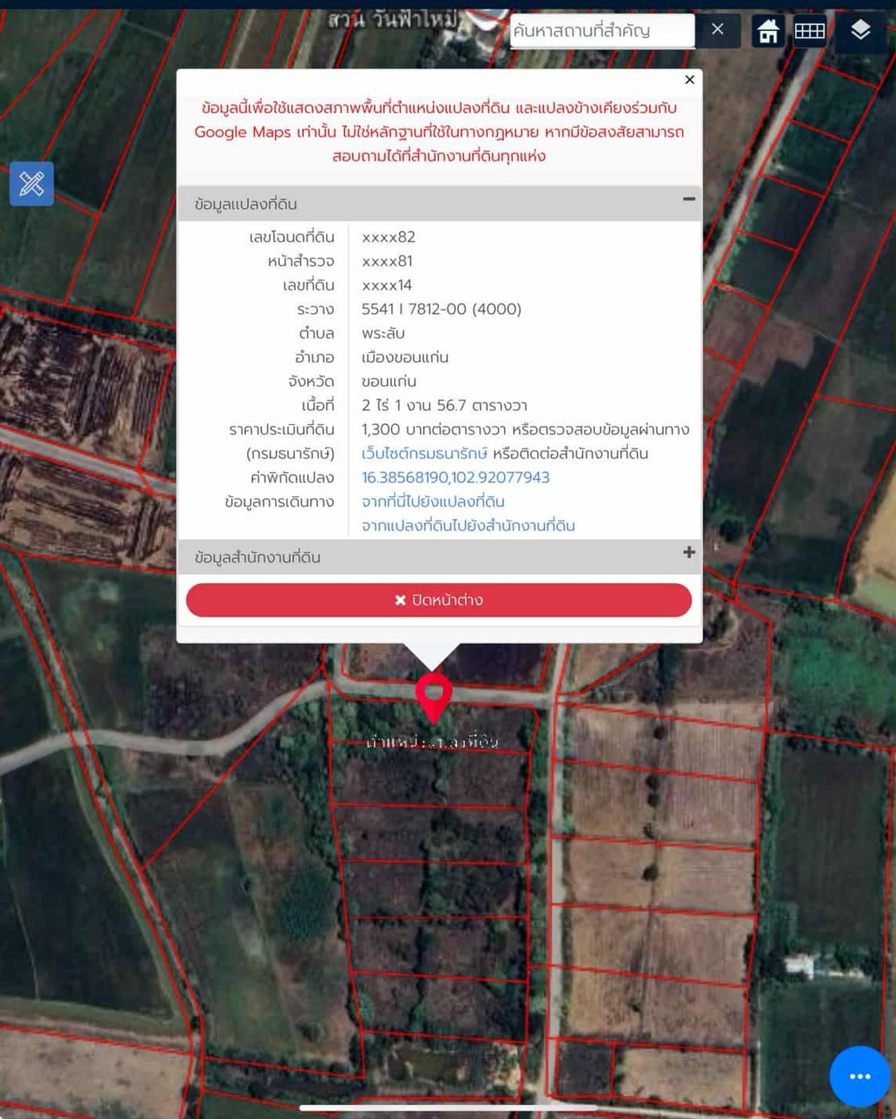
Task: Click the สวน วันฟ้าใหม่ label on map
Action: (x=393, y=20)
